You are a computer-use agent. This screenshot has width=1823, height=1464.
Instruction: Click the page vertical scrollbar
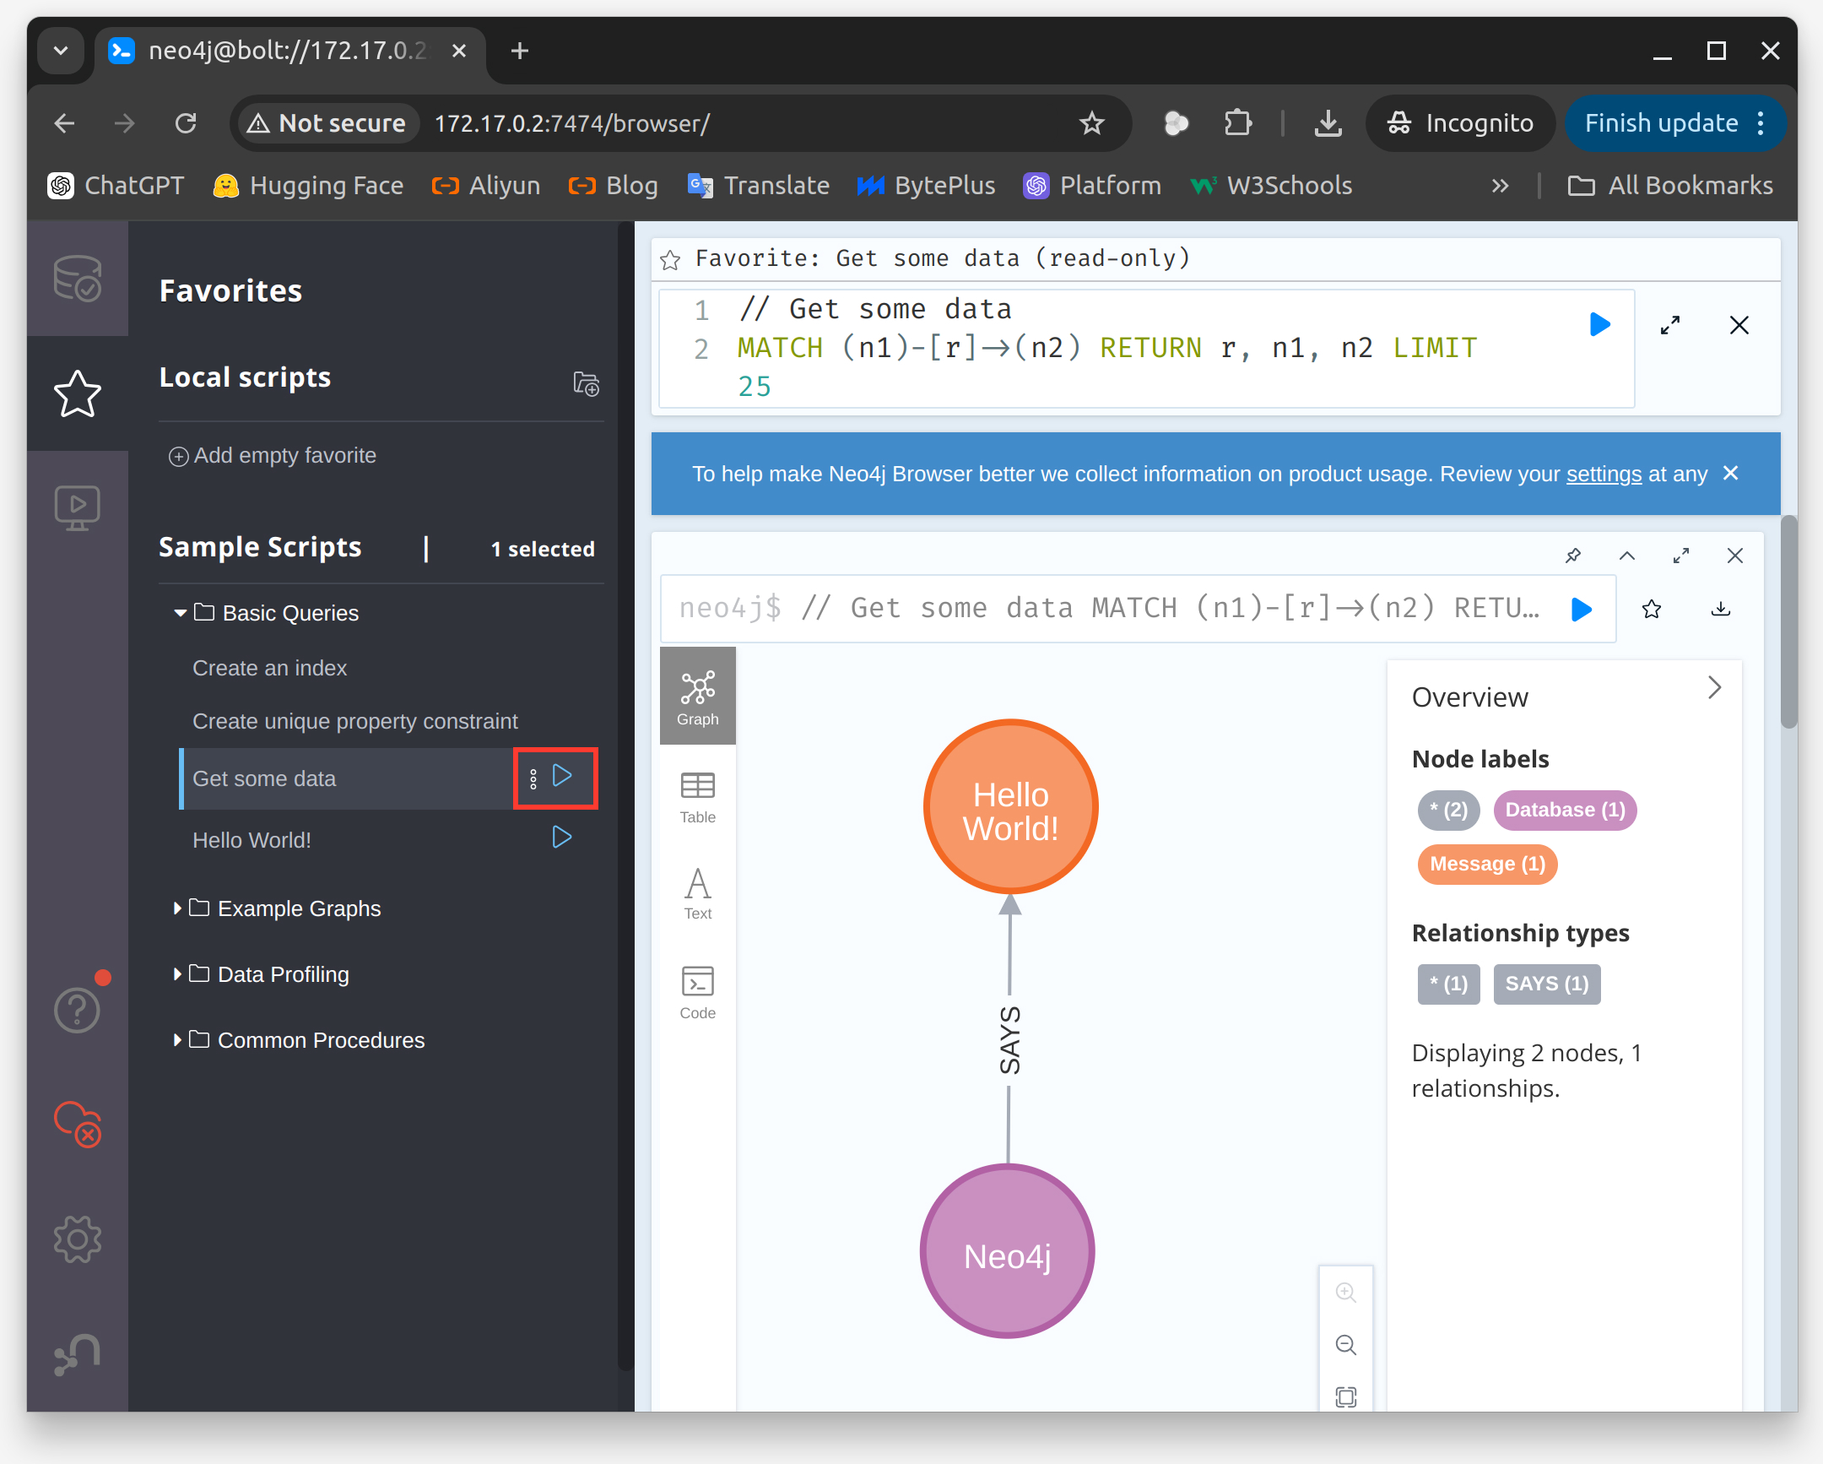click(x=1788, y=621)
